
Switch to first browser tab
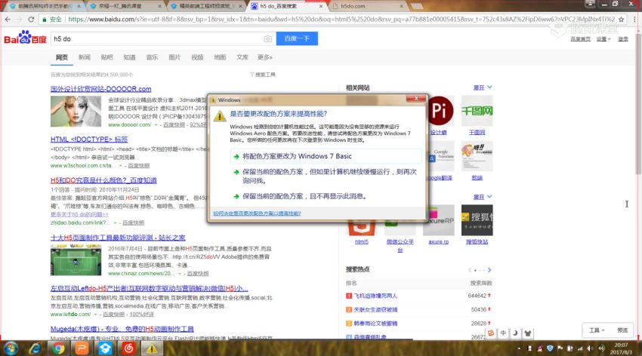45,6
